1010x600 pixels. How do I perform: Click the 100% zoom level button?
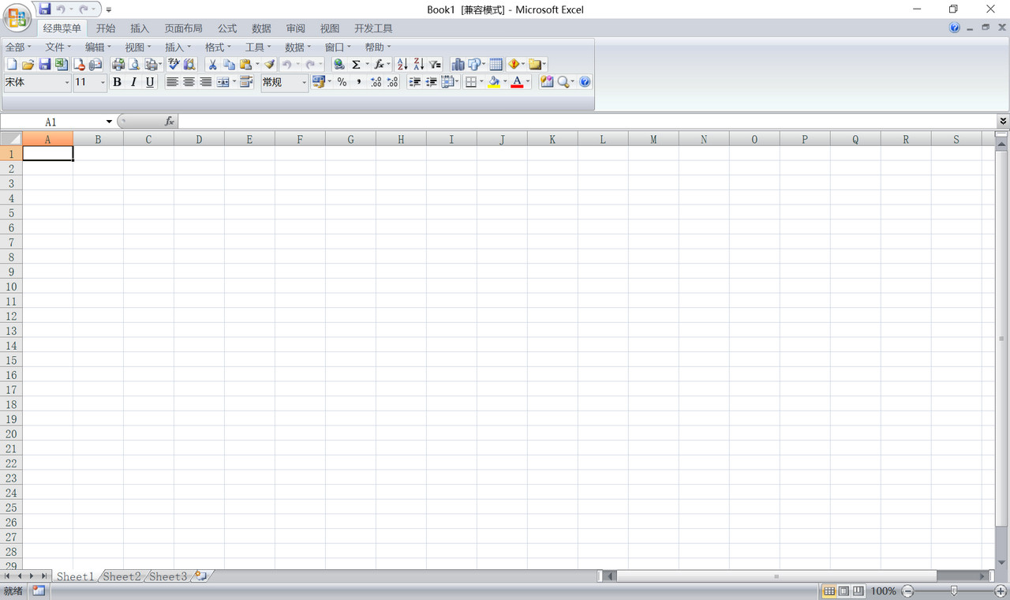[x=884, y=591]
